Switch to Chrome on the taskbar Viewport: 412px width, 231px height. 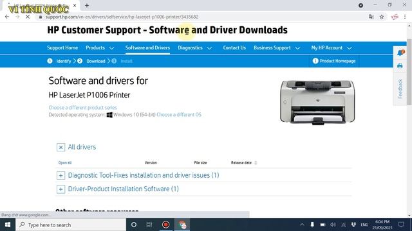pos(182,225)
